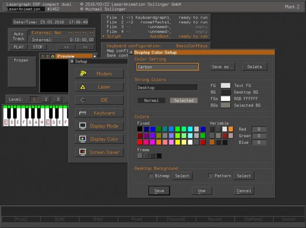Click the Green value field
The image size is (306, 228).
[259, 136]
